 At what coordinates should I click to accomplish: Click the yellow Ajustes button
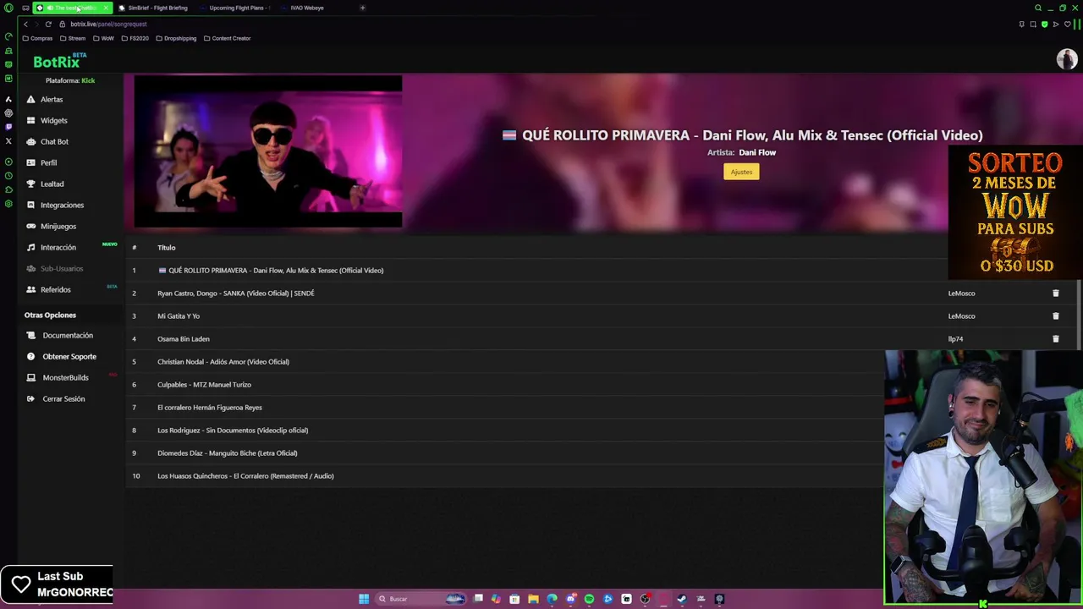[x=741, y=172]
